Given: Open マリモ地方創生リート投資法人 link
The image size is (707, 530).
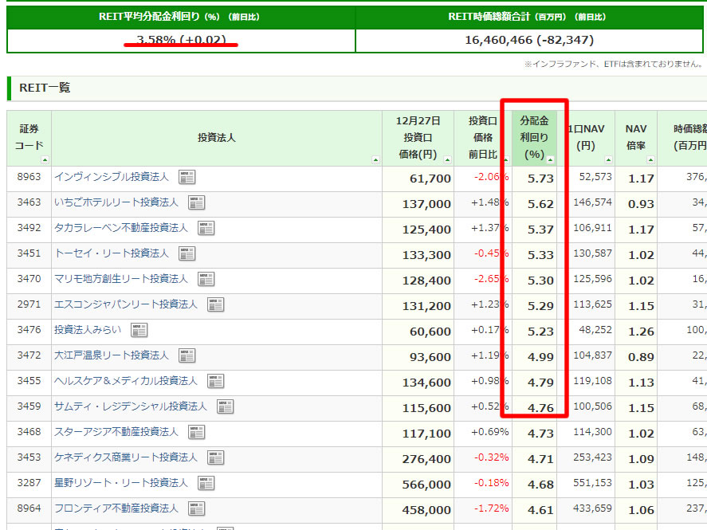Looking at the screenshot, I should point(120,279).
